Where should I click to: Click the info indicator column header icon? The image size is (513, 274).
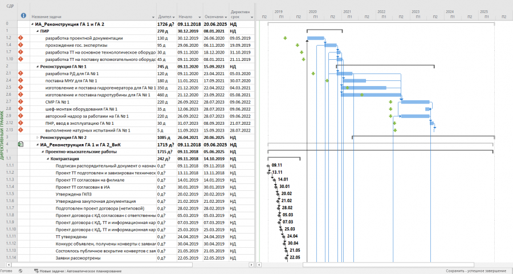coord(23,15)
